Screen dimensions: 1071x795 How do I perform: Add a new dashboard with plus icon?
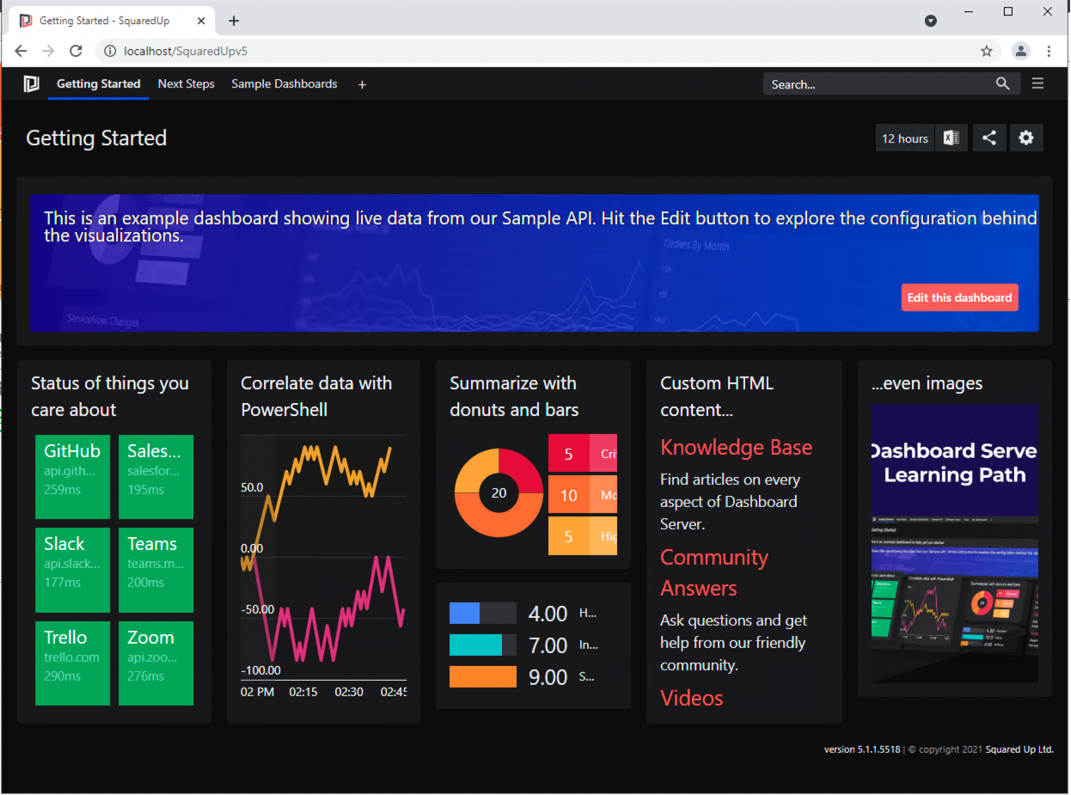tap(362, 84)
